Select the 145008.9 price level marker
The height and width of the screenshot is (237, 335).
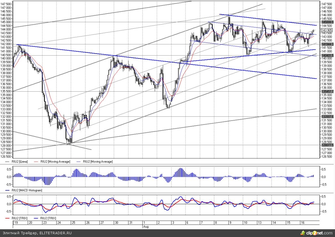327,22
